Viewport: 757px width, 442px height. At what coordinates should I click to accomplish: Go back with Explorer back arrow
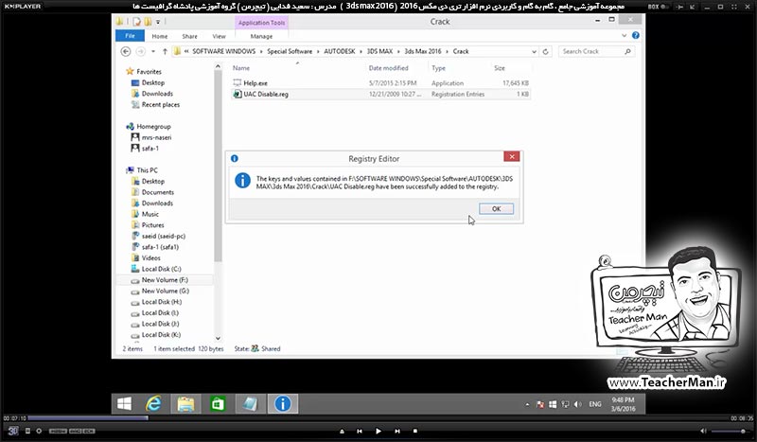126,51
